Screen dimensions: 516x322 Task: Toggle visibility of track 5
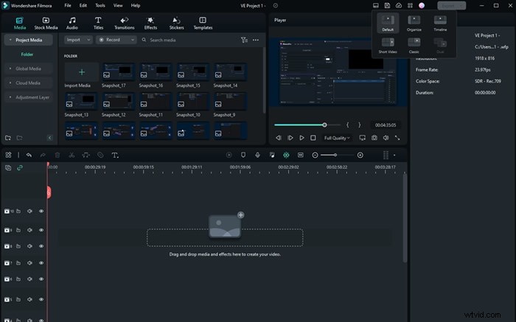[41, 300]
